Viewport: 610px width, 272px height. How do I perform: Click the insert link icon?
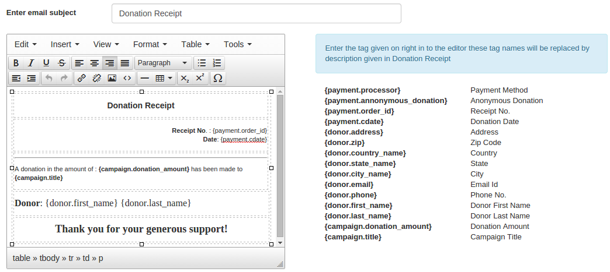82,78
